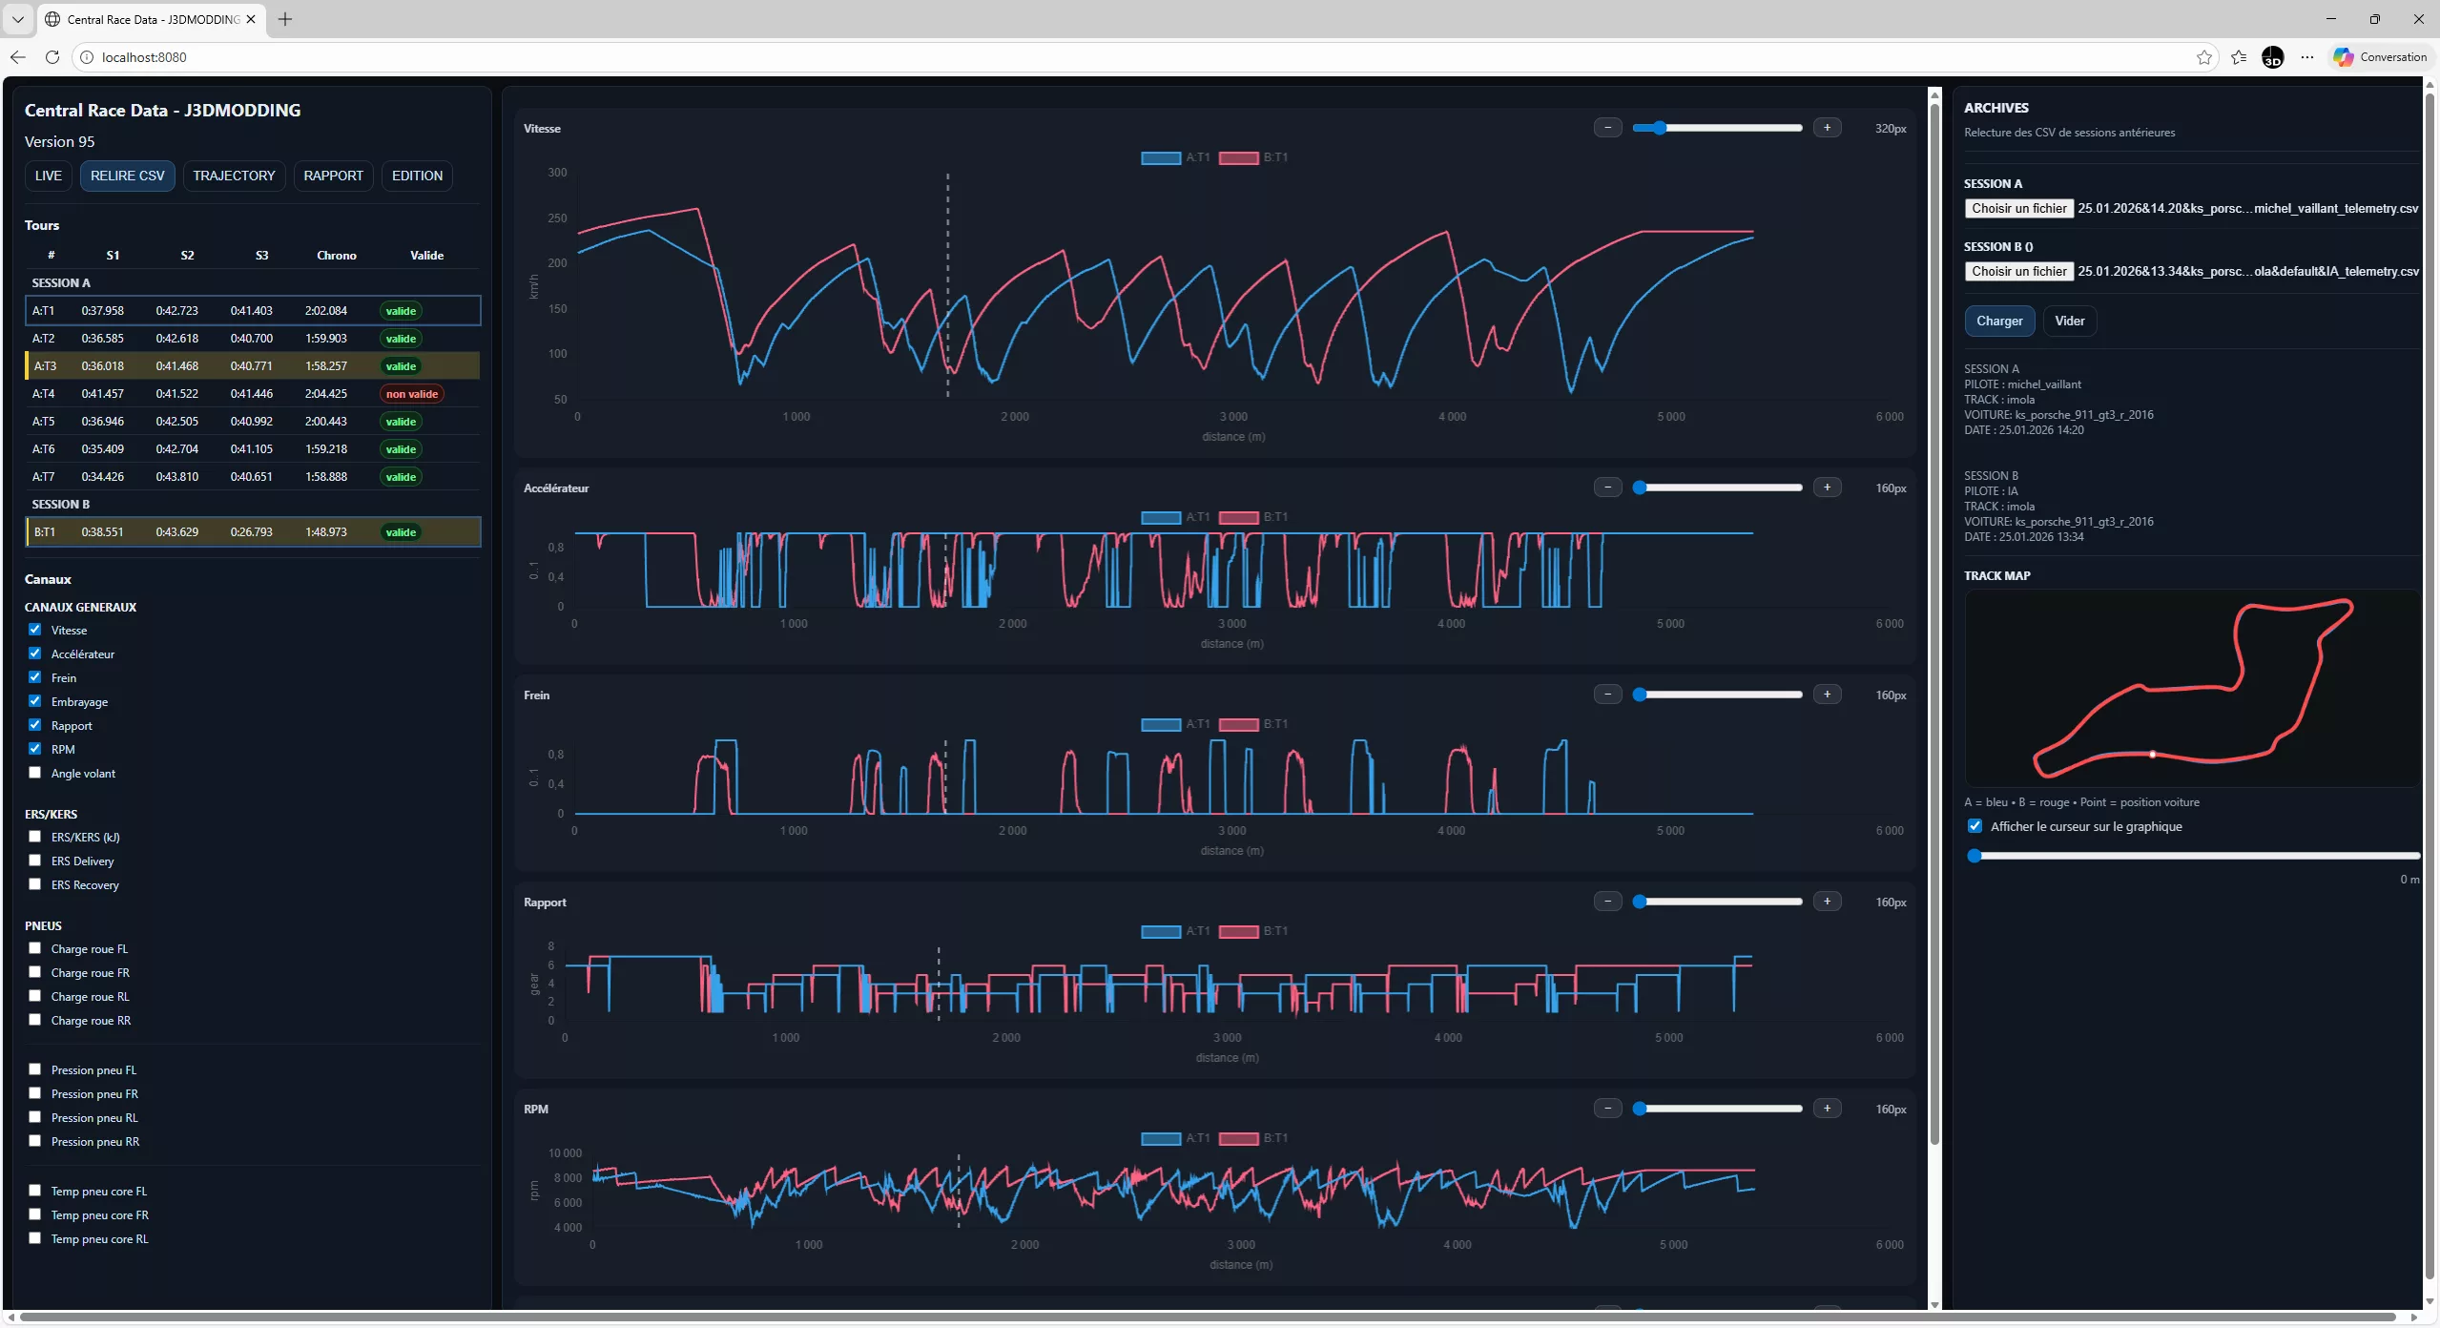Bookmark page with the star icon
This screenshot has width=2440, height=1328.
[2203, 57]
